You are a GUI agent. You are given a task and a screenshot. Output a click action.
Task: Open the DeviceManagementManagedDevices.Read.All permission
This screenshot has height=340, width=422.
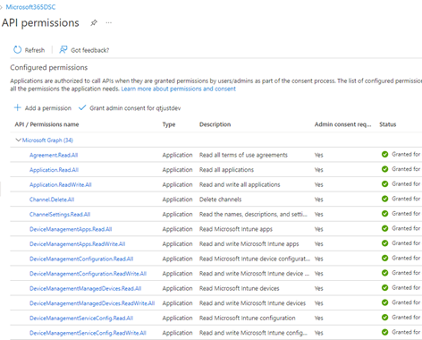[86, 288]
